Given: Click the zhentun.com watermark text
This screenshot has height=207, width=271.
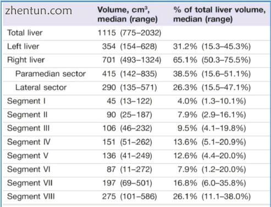Looking at the screenshot, I should click(x=38, y=10).
